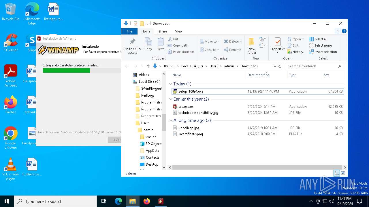Open CCleaner desktop shortcut
The width and height of the screenshot is (369, 207).
10,43
